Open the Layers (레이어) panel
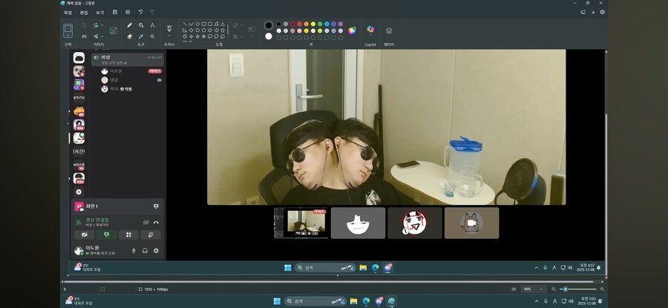This screenshot has height=308, width=668. pos(389,30)
